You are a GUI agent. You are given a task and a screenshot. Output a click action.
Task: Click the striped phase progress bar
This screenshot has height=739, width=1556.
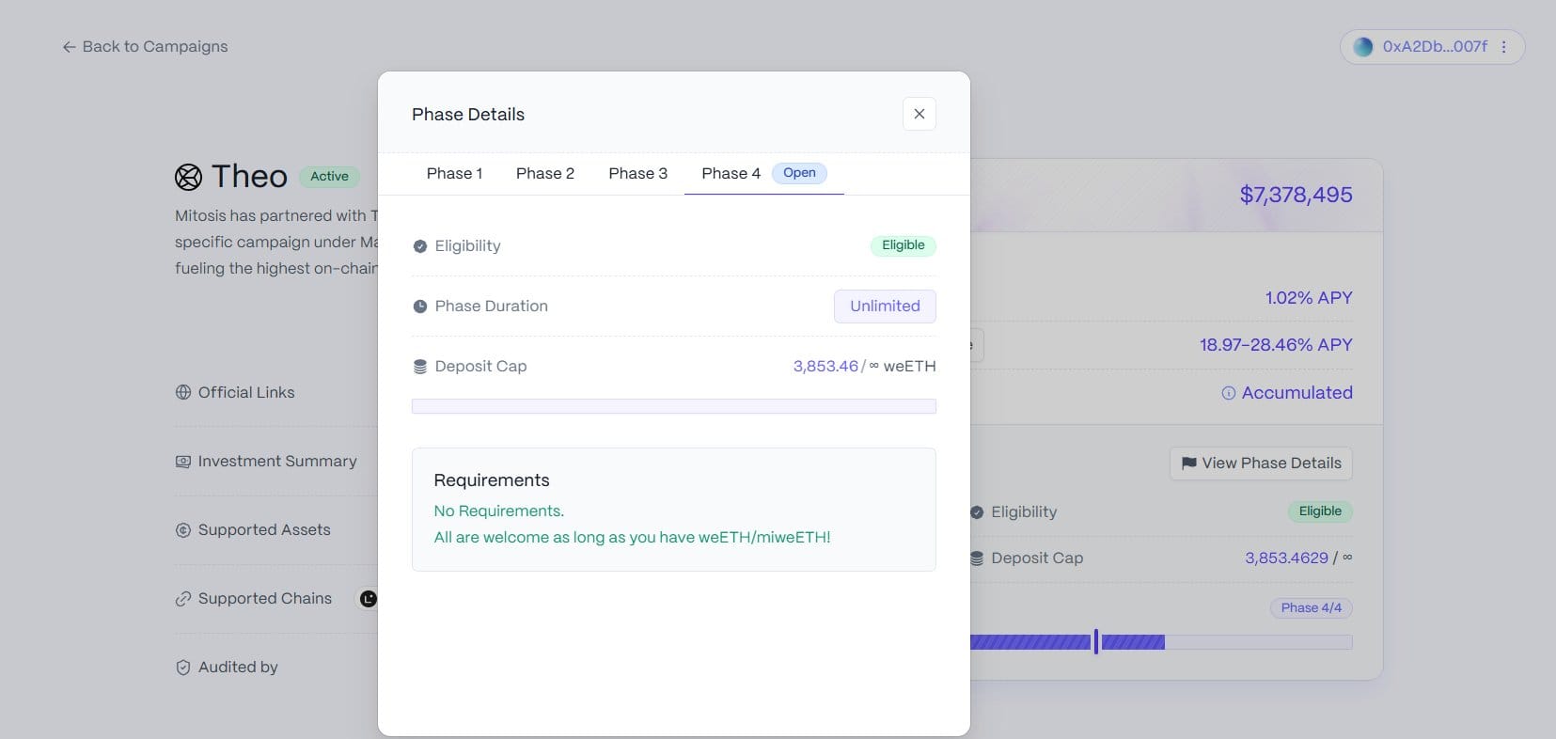1161,642
